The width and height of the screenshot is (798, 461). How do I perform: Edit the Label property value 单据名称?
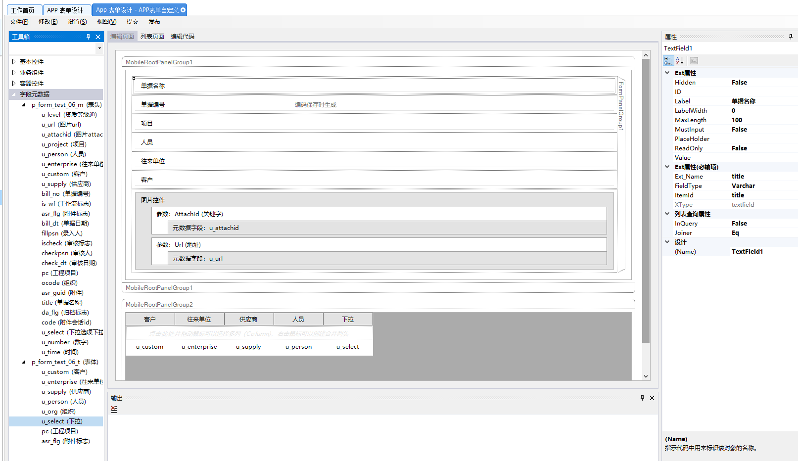click(763, 101)
